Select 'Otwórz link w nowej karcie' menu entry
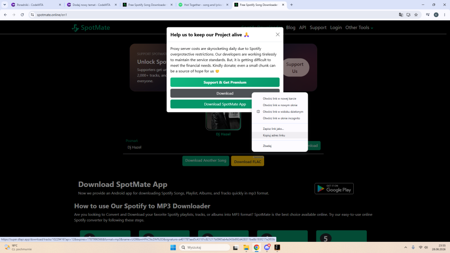 click(x=279, y=98)
